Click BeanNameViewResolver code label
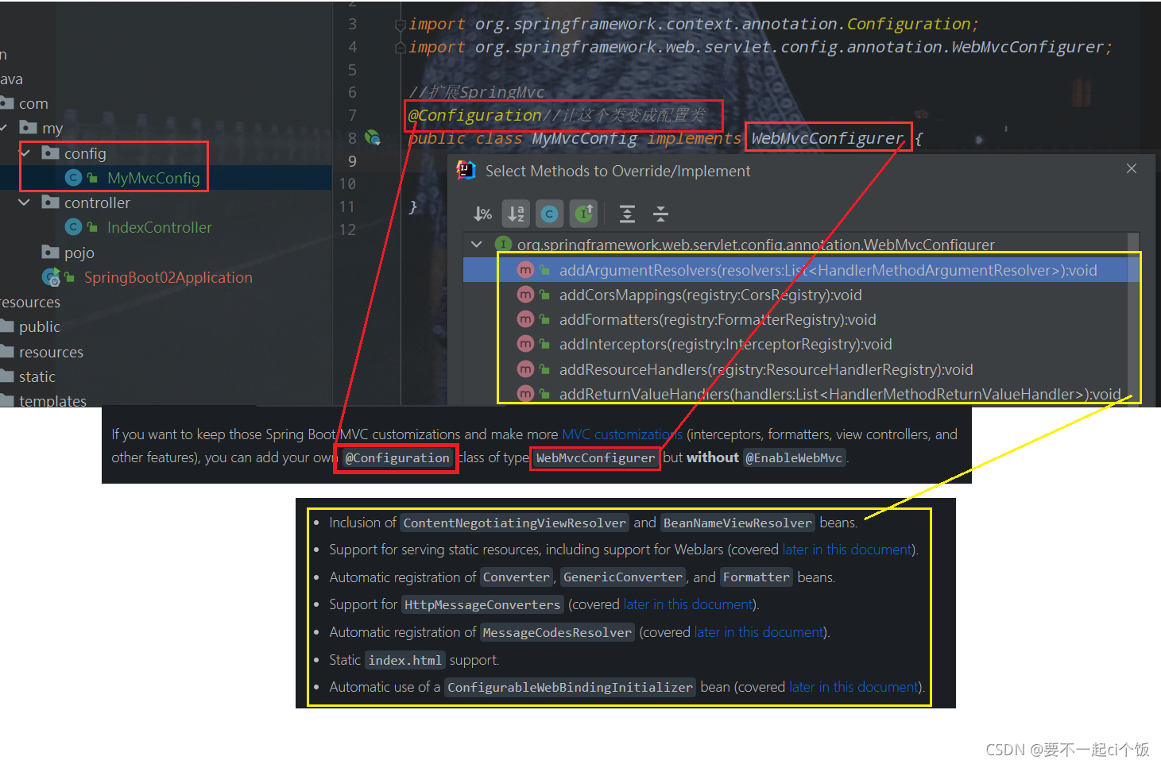Image resolution: width=1161 pixels, height=764 pixels. coord(737,523)
